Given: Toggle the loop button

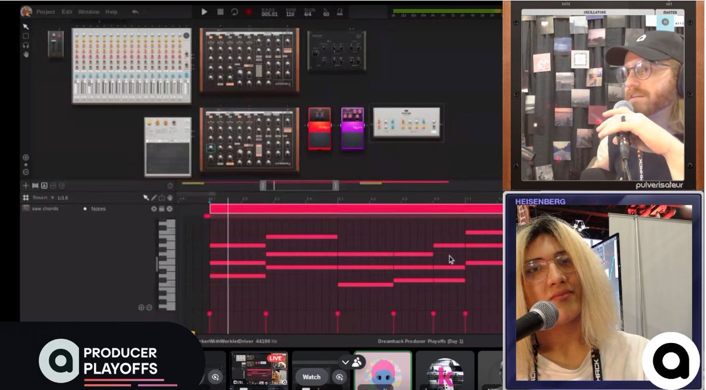Looking at the screenshot, I should tap(234, 12).
